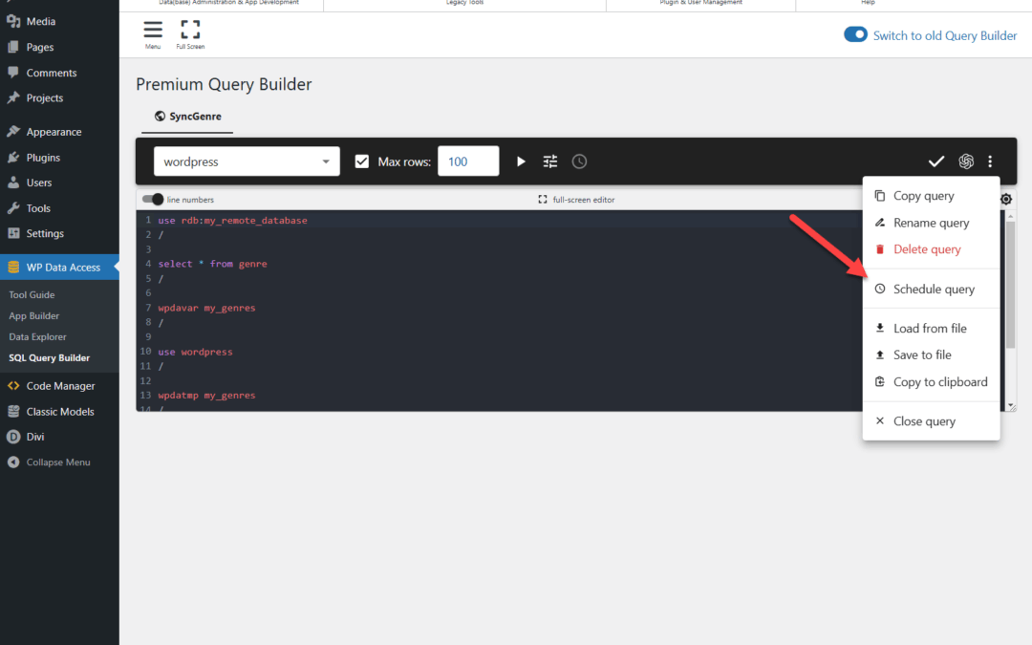Click Plugins icon in sidebar

[13, 158]
